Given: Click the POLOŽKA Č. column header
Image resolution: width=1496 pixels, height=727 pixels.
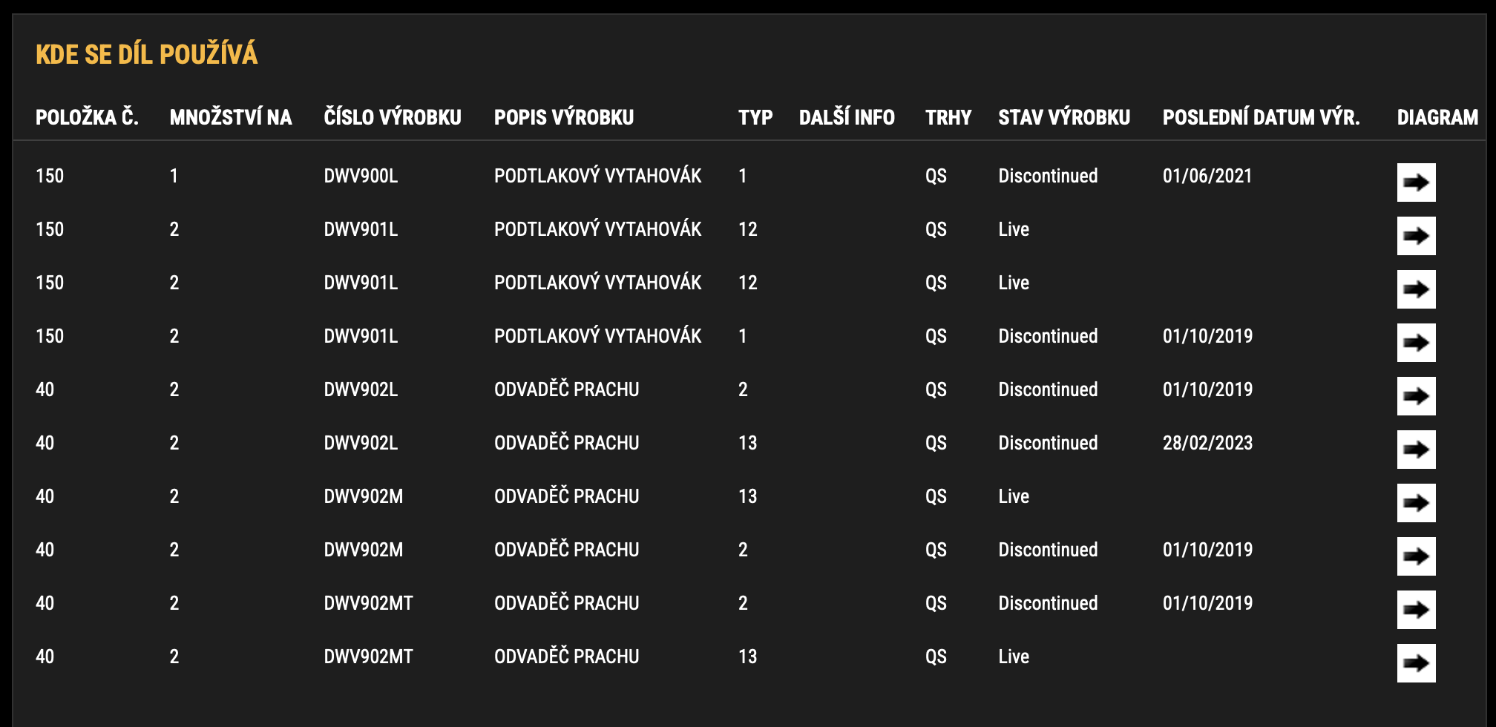Looking at the screenshot, I should (x=87, y=117).
